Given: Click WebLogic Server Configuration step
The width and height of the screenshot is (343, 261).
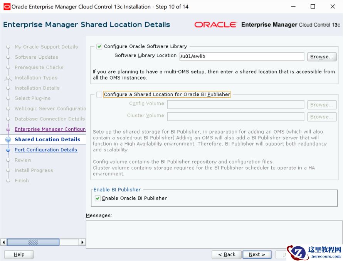Looking at the screenshot, I should (50, 108).
